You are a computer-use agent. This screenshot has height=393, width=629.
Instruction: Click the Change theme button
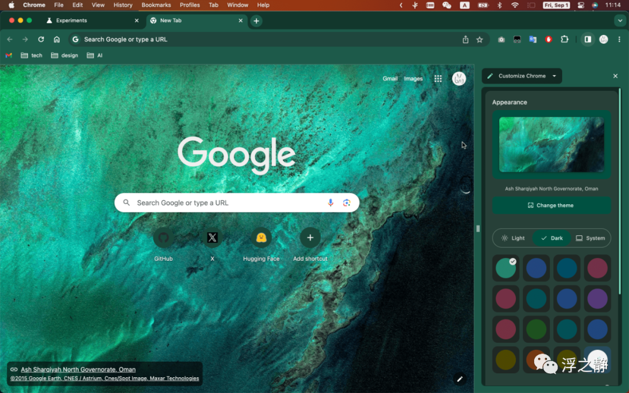coord(552,206)
